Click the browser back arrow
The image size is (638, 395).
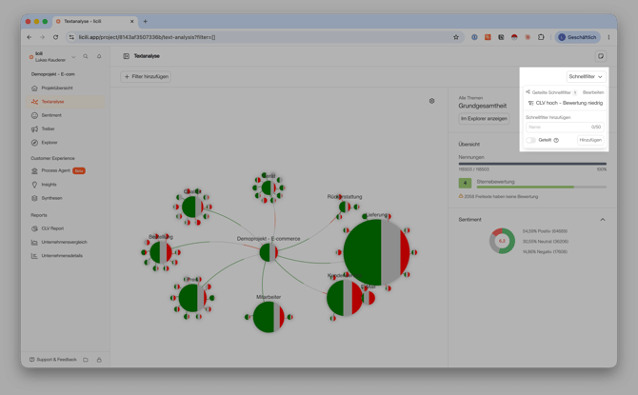coord(30,37)
